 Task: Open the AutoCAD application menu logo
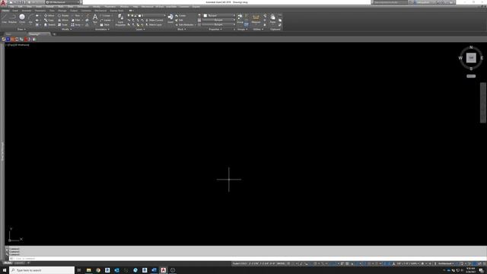[x=3, y=3]
